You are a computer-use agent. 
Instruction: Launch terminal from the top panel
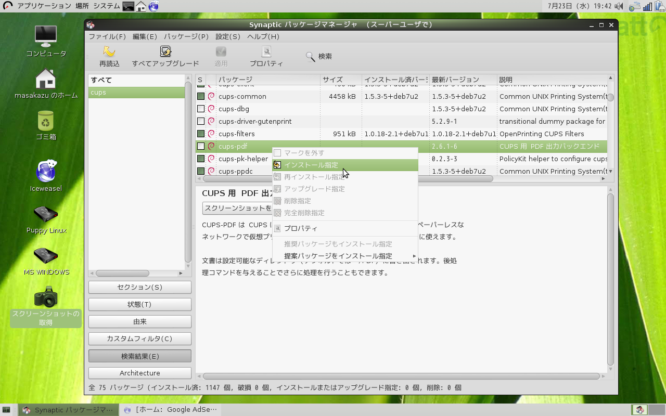[129, 6]
